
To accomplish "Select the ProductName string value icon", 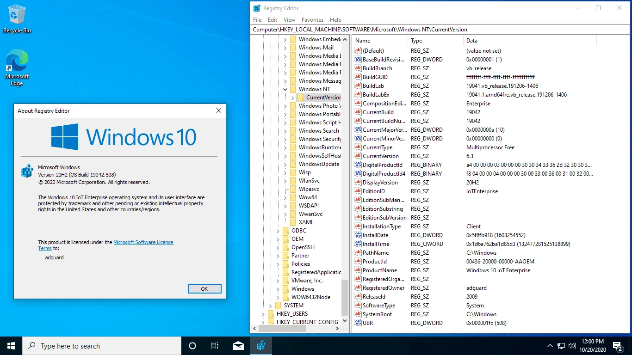I will pos(358,270).
